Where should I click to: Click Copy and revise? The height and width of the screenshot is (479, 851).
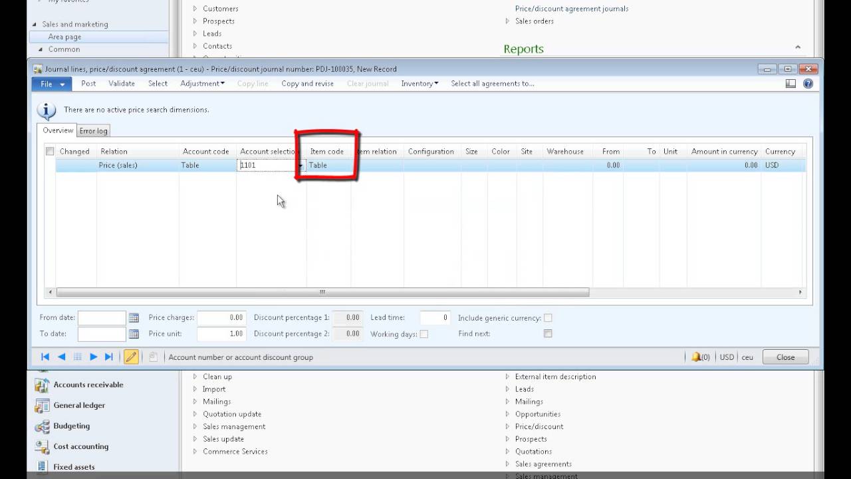[x=307, y=84]
